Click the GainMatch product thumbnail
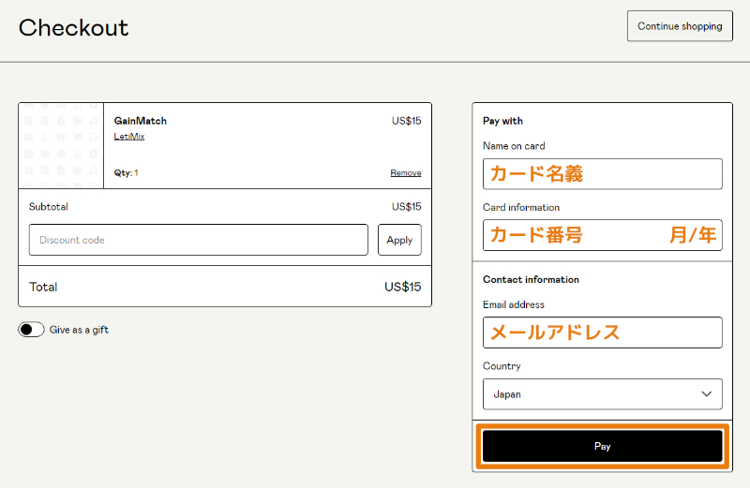Image resolution: width=750 pixels, height=488 pixels. 61,145
